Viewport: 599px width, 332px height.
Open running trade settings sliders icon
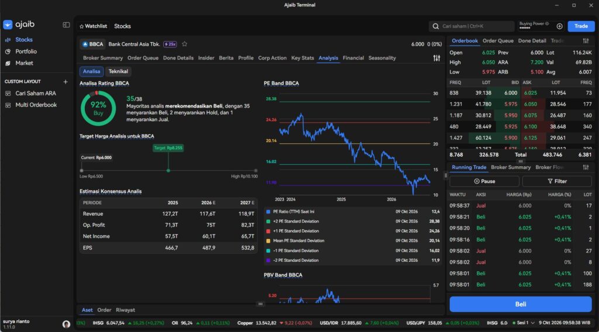pyautogui.click(x=586, y=167)
